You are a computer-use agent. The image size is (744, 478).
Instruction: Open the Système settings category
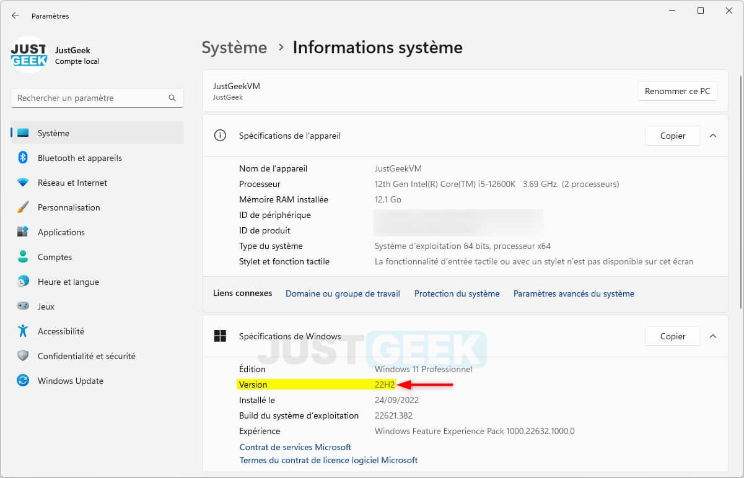point(97,133)
